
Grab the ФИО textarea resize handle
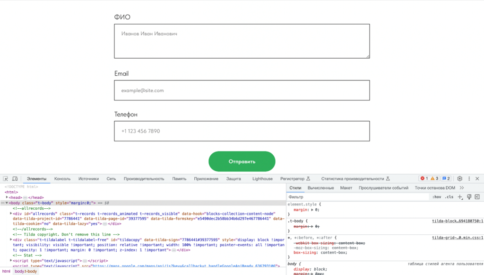(x=368, y=56)
